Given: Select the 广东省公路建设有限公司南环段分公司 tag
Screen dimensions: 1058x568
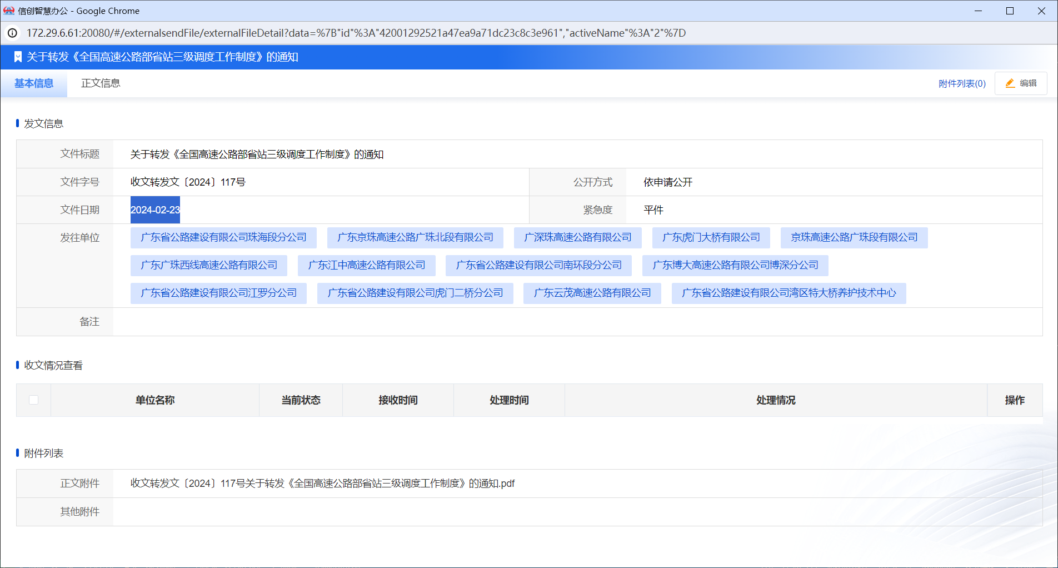Looking at the screenshot, I should pyautogui.click(x=539, y=265).
